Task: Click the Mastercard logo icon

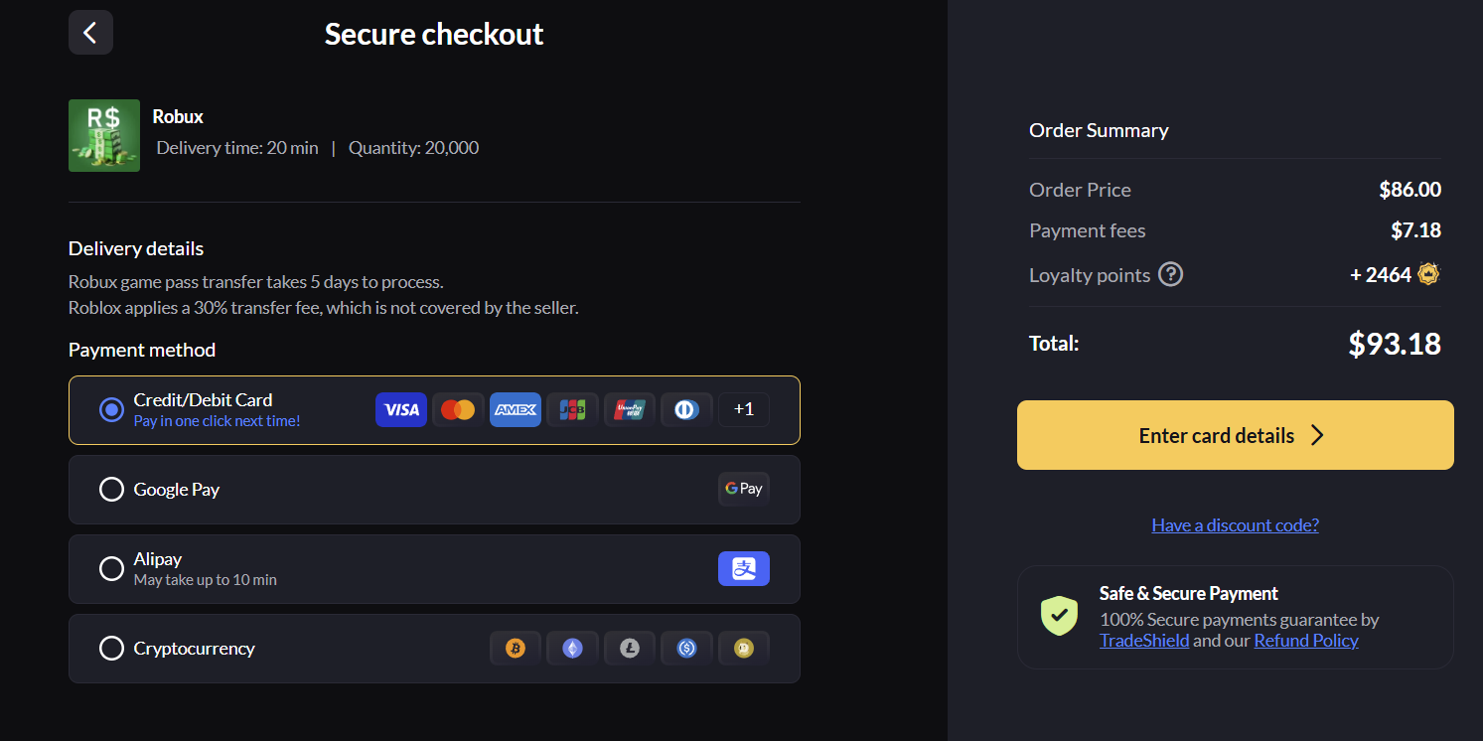Action: [458, 409]
